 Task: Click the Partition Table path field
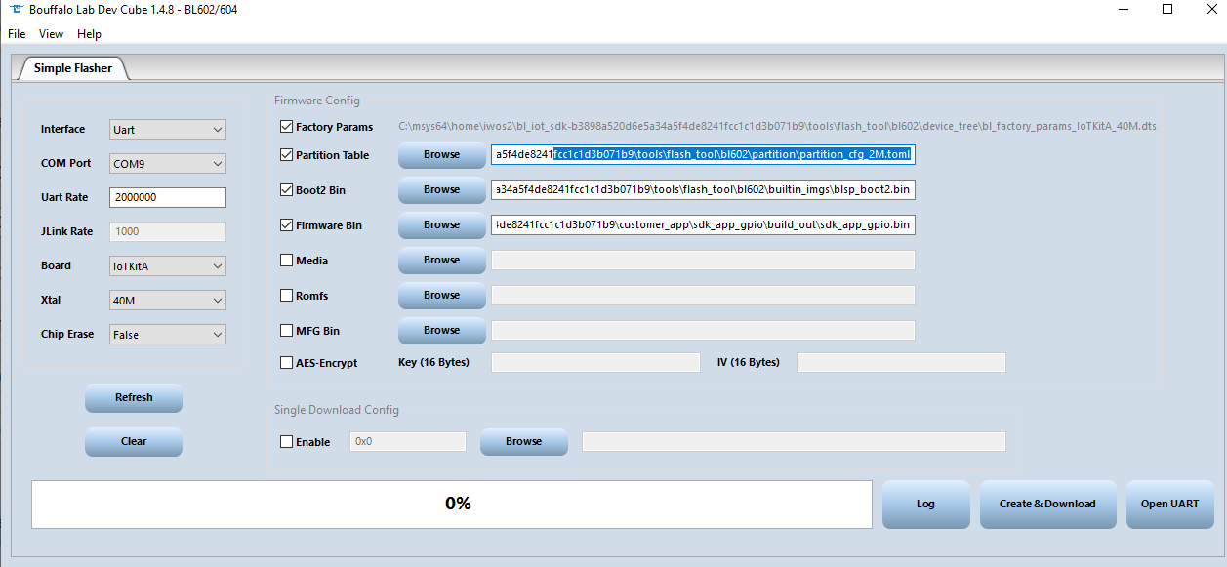[x=703, y=154]
